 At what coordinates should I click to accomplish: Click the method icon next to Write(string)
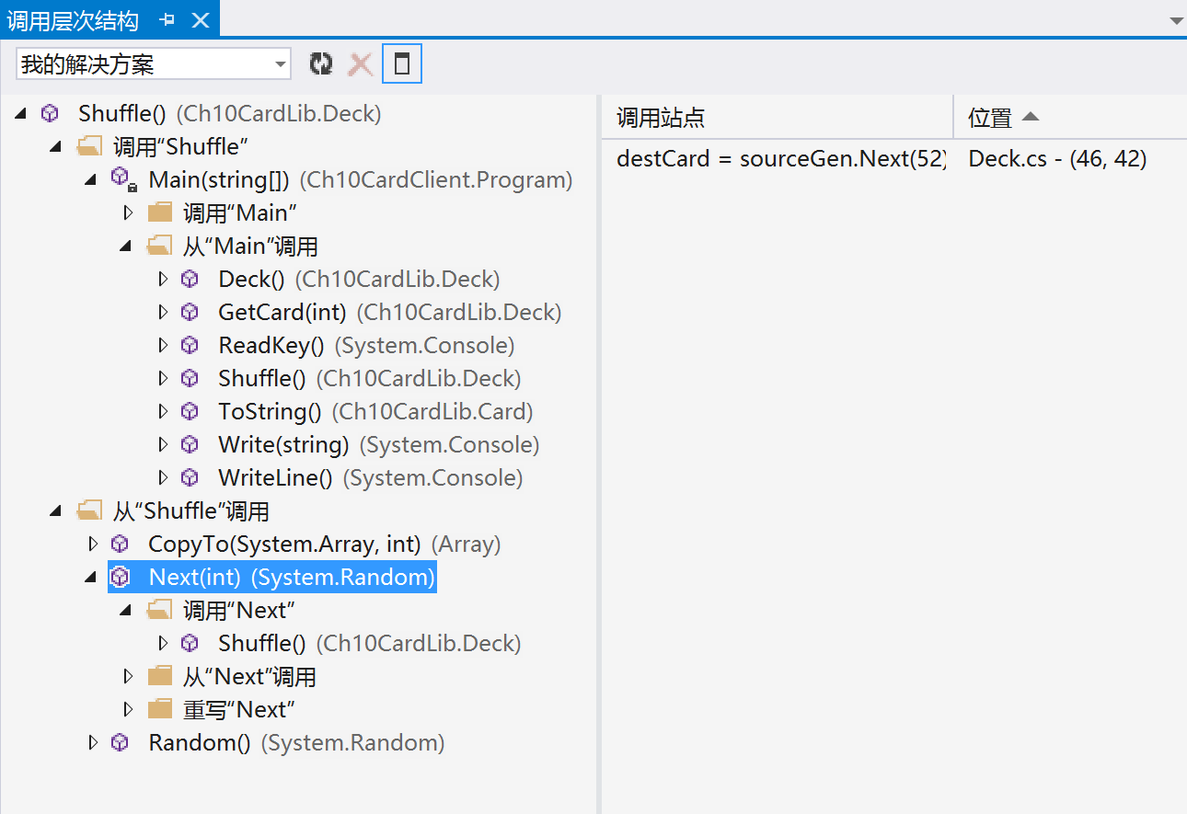pos(190,444)
